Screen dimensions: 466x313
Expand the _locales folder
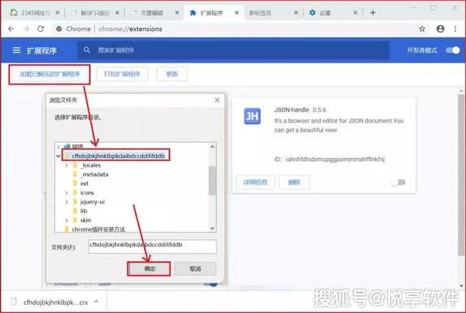tap(67, 165)
